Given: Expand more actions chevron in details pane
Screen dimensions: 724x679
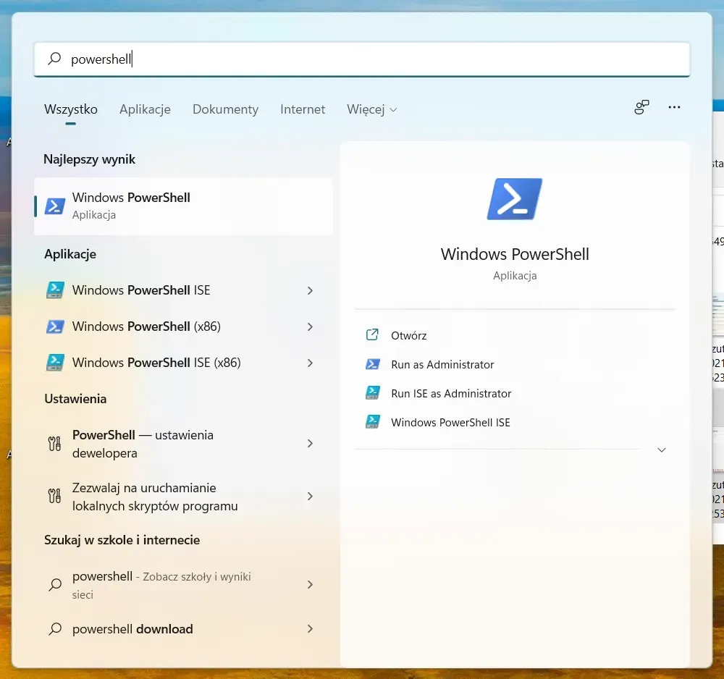Looking at the screenshot, I should coord(662,450).
